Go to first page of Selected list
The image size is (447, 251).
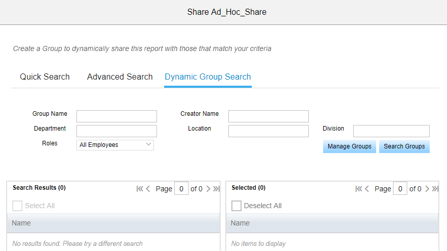[x=359, y=189]
